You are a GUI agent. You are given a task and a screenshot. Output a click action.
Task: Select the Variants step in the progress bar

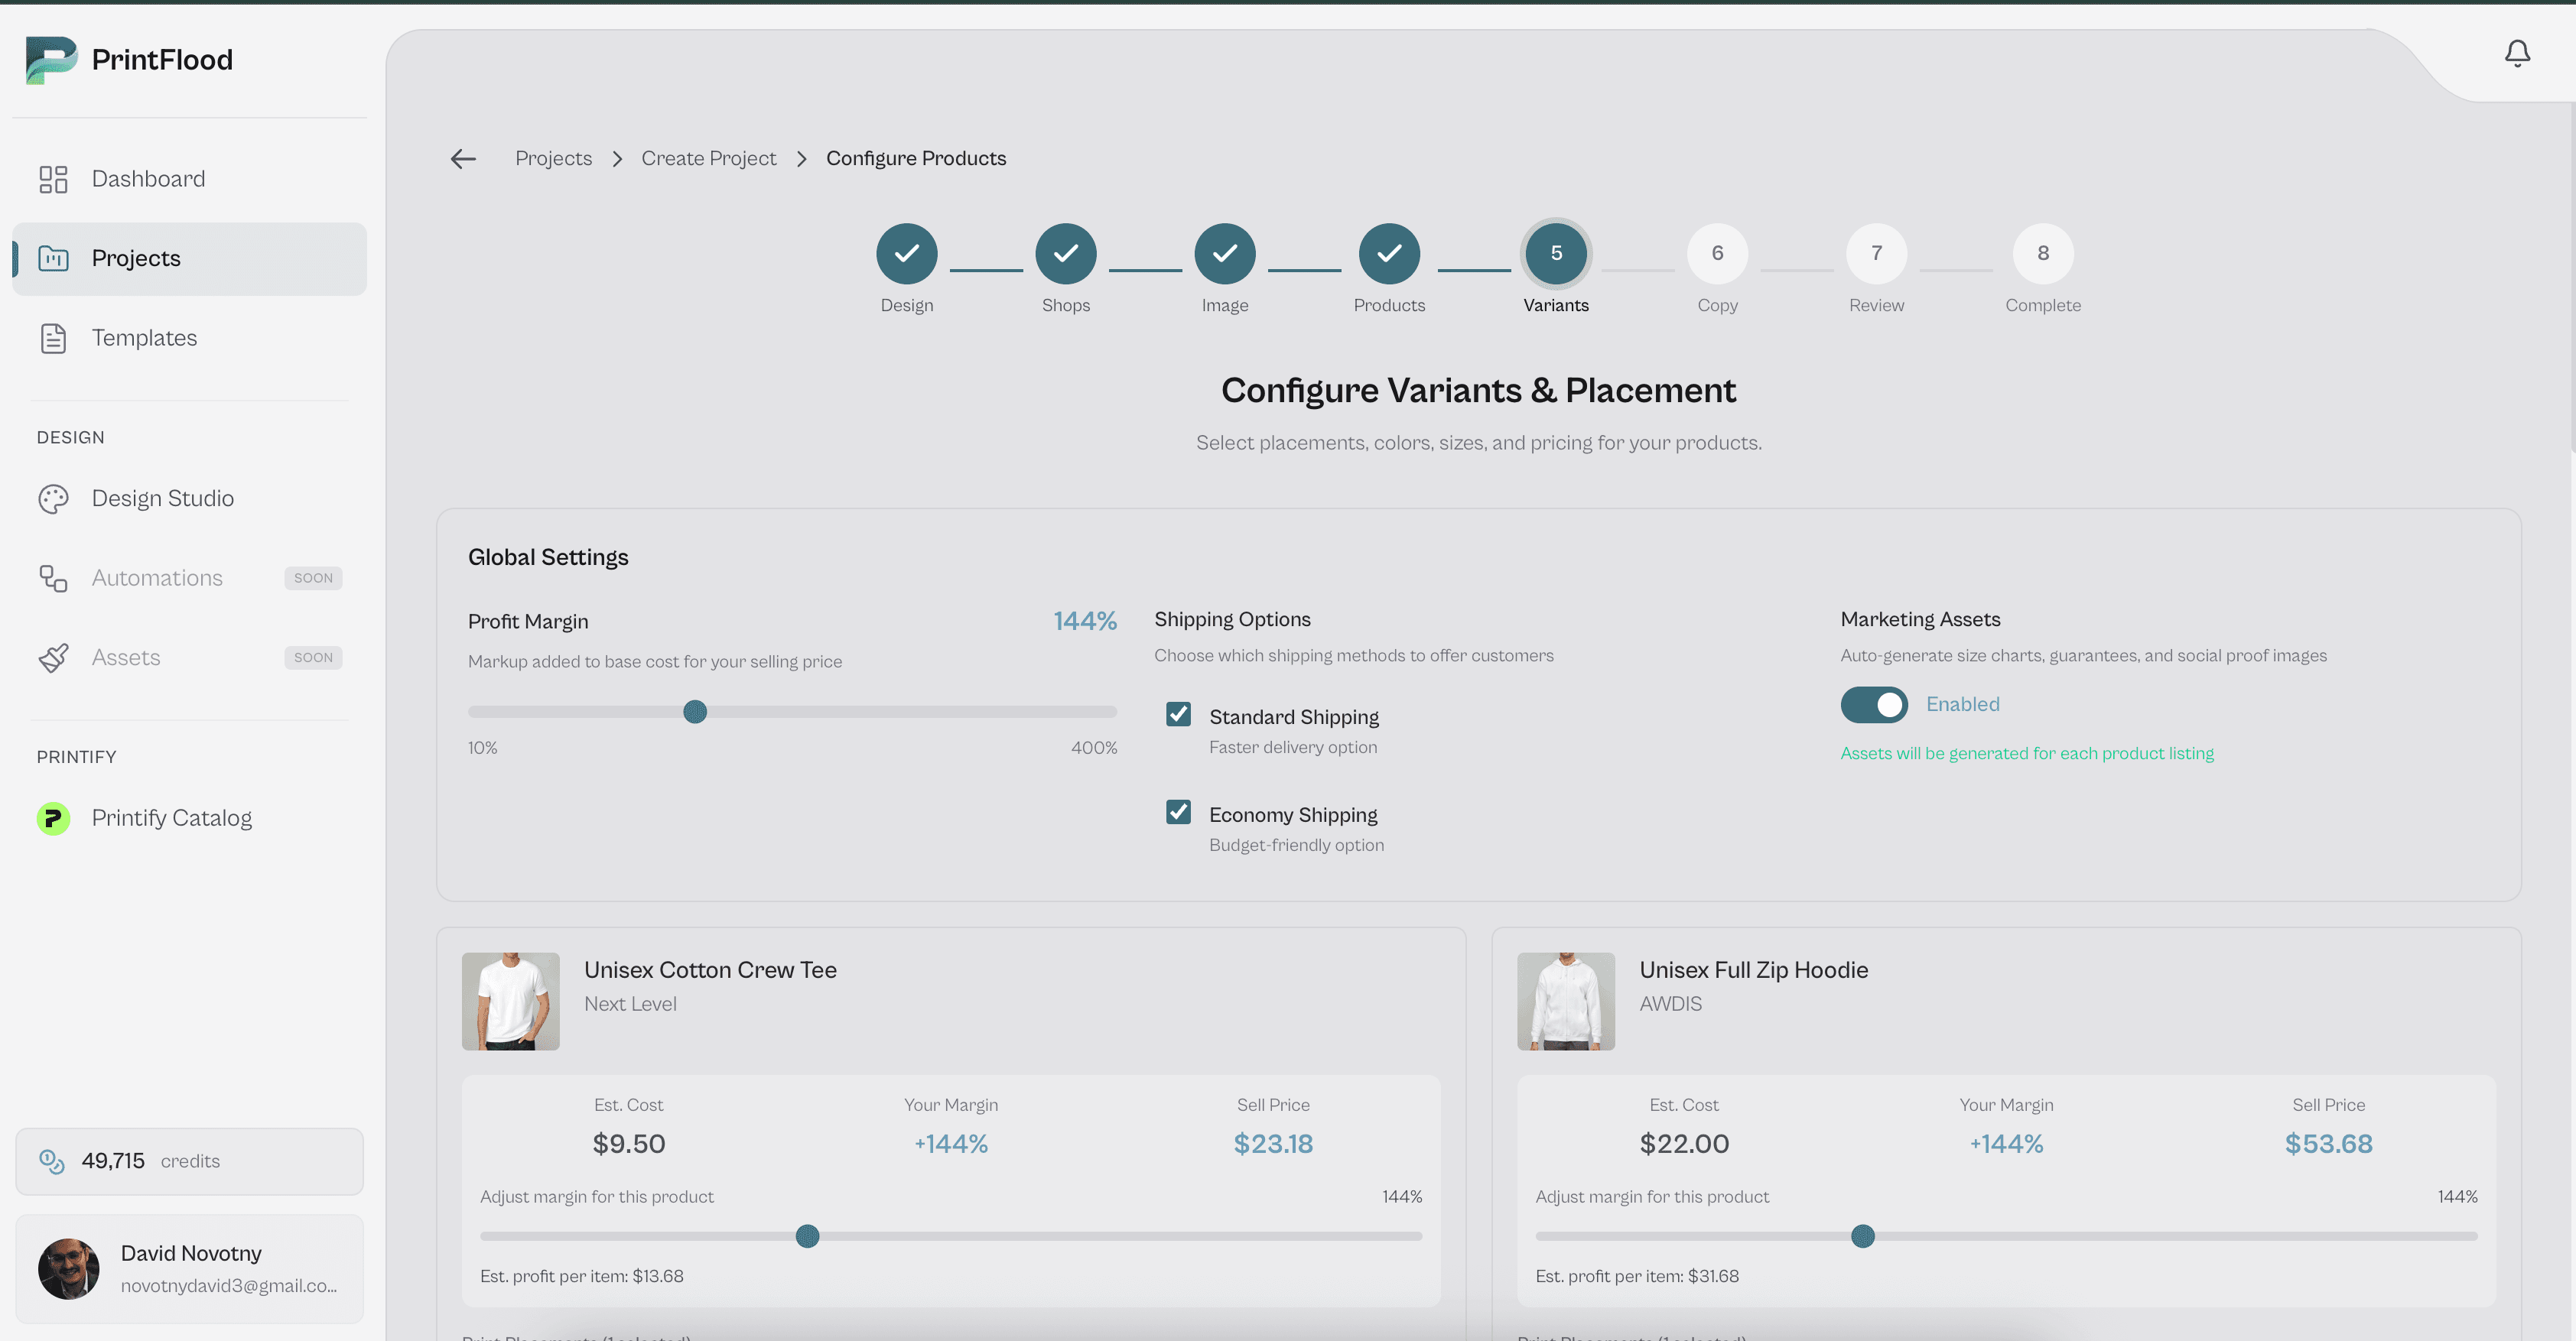1555,254
